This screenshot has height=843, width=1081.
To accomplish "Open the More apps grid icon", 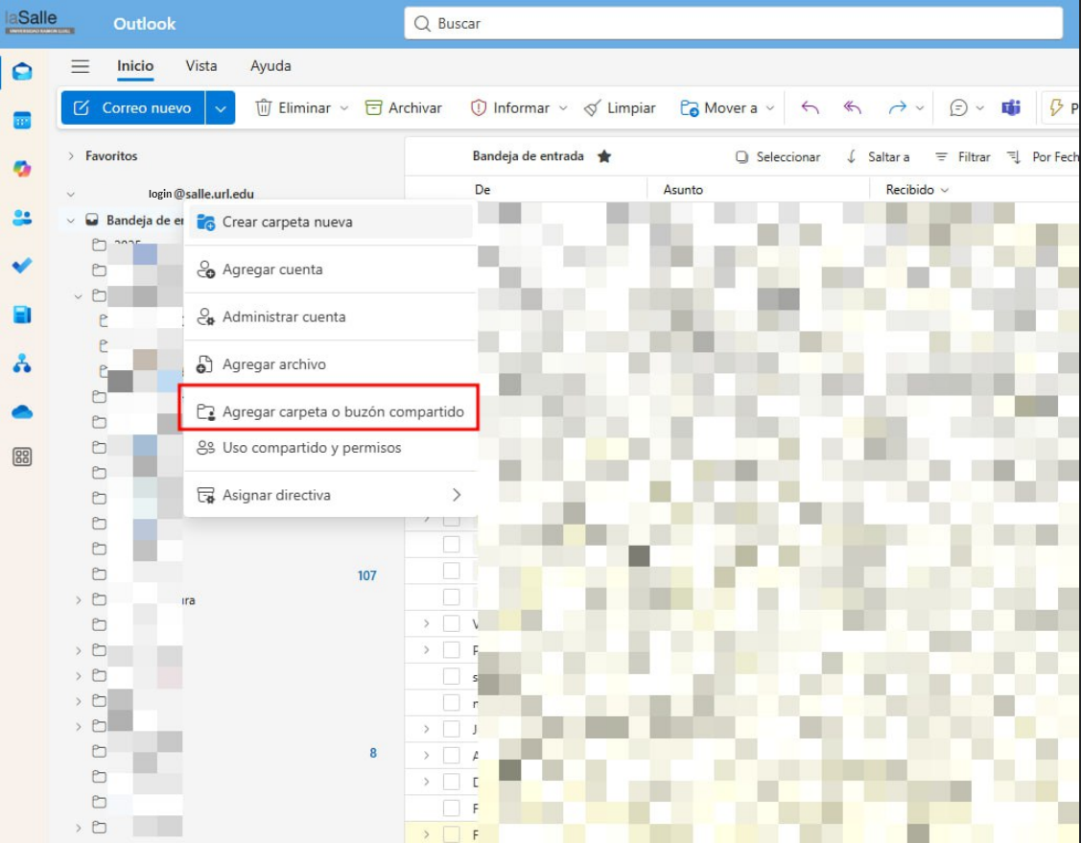I will click(x=22, y=457).
